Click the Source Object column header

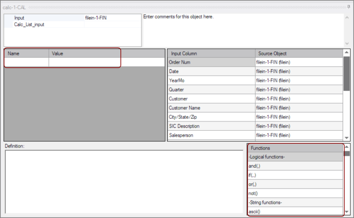click(x=299, y=54)
